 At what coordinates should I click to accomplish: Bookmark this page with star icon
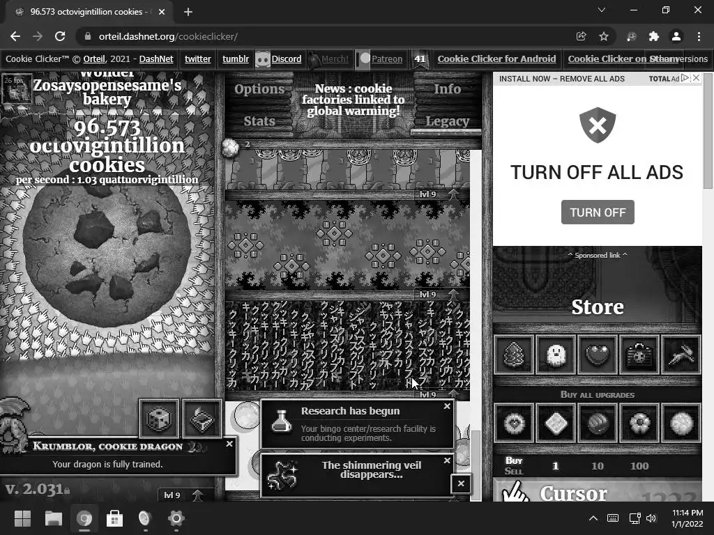(603, 36)
